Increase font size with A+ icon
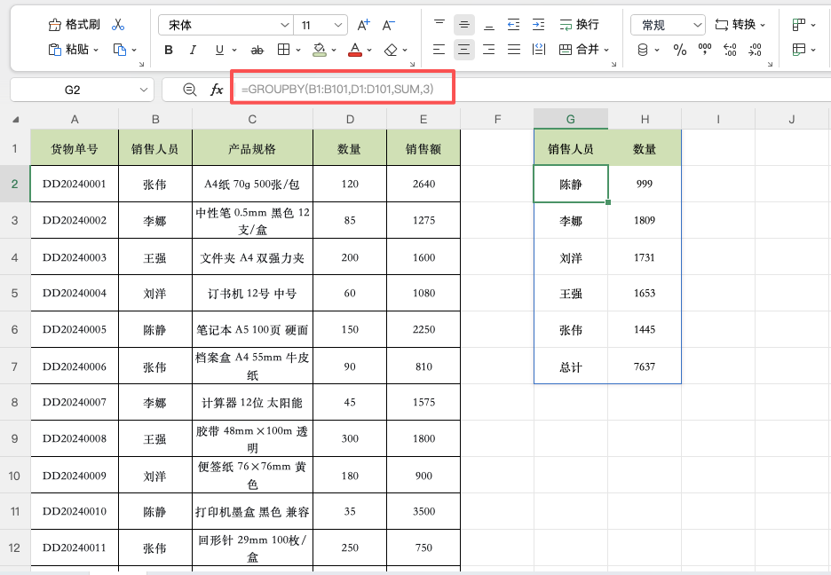The height and width of the screenshot is (575, 831). point(364,24)
